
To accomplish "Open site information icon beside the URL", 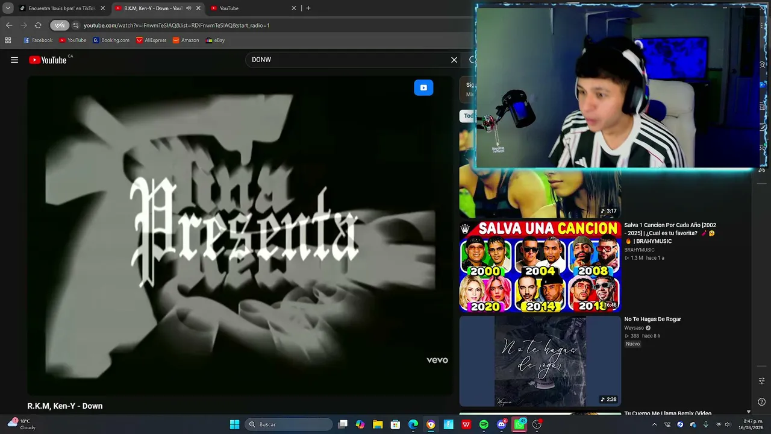I will click(76, 25).
